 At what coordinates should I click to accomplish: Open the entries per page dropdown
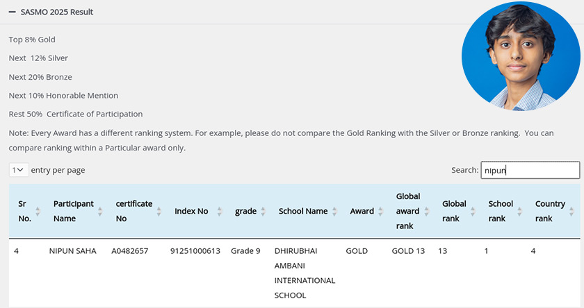pyautogui.click(x=19, y=170)
